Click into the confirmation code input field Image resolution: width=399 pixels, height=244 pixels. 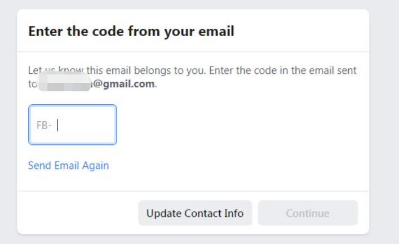coord(85,125)
